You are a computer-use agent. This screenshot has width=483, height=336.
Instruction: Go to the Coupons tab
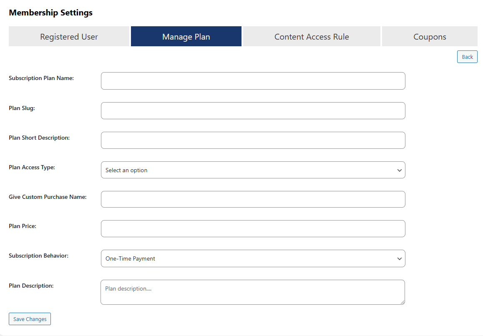(x=430, y=37)
